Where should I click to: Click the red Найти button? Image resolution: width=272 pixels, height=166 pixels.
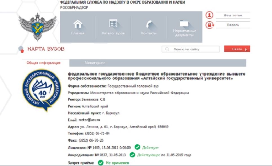click(237, 49)
